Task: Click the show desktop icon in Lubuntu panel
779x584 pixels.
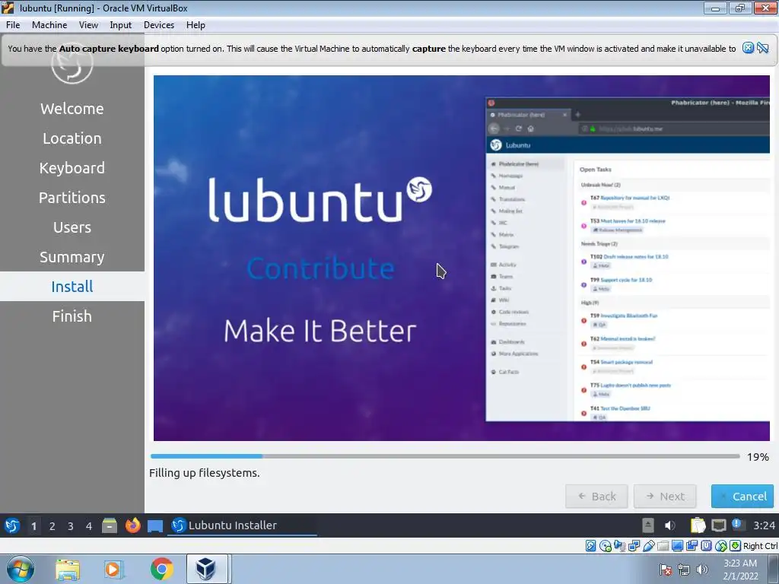Action: (155, 526)
